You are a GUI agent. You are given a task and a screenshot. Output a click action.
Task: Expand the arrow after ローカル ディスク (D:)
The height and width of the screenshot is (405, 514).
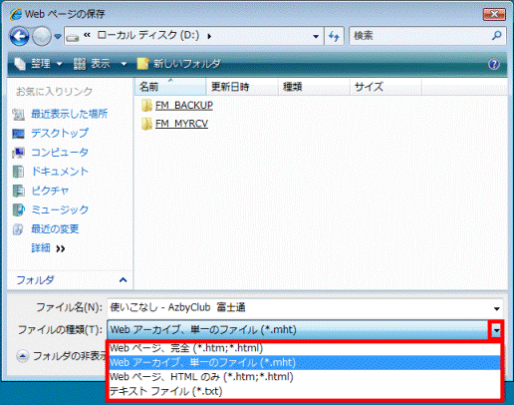(x=209, y=36)
